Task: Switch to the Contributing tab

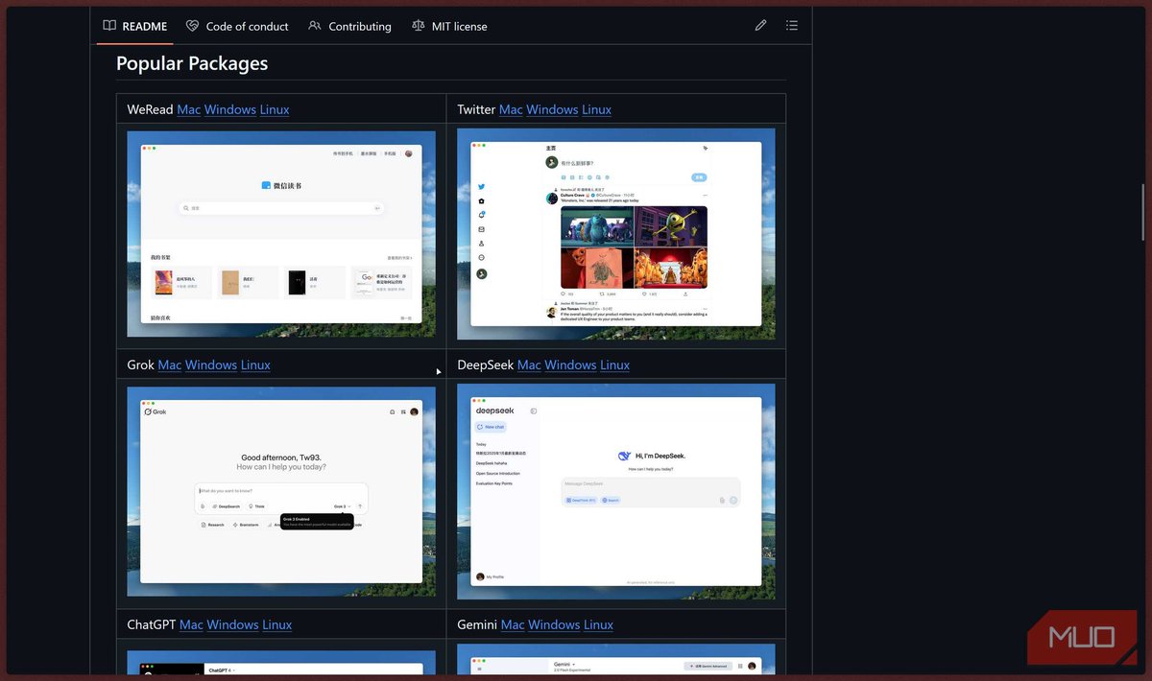Action: (x=359, y=26)
